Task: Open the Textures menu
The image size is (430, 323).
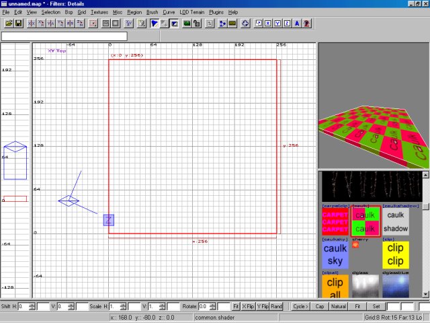Action: tap(99, 12)
